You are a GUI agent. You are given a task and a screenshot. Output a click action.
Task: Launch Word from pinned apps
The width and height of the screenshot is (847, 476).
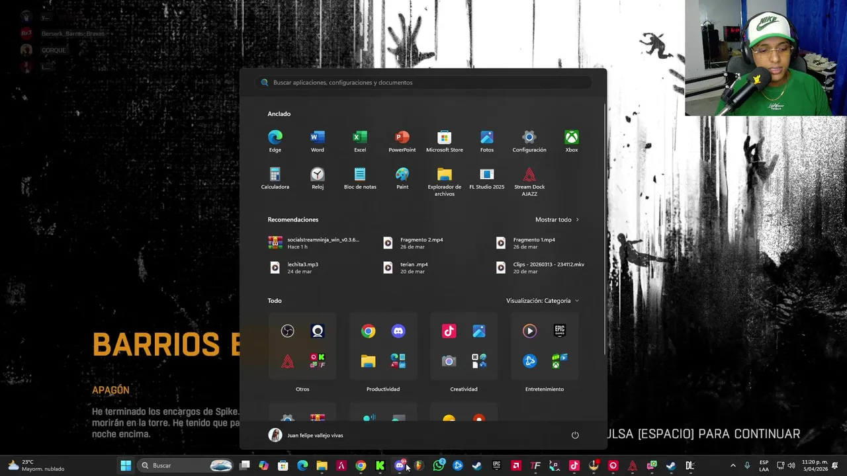tap(318, 141)
